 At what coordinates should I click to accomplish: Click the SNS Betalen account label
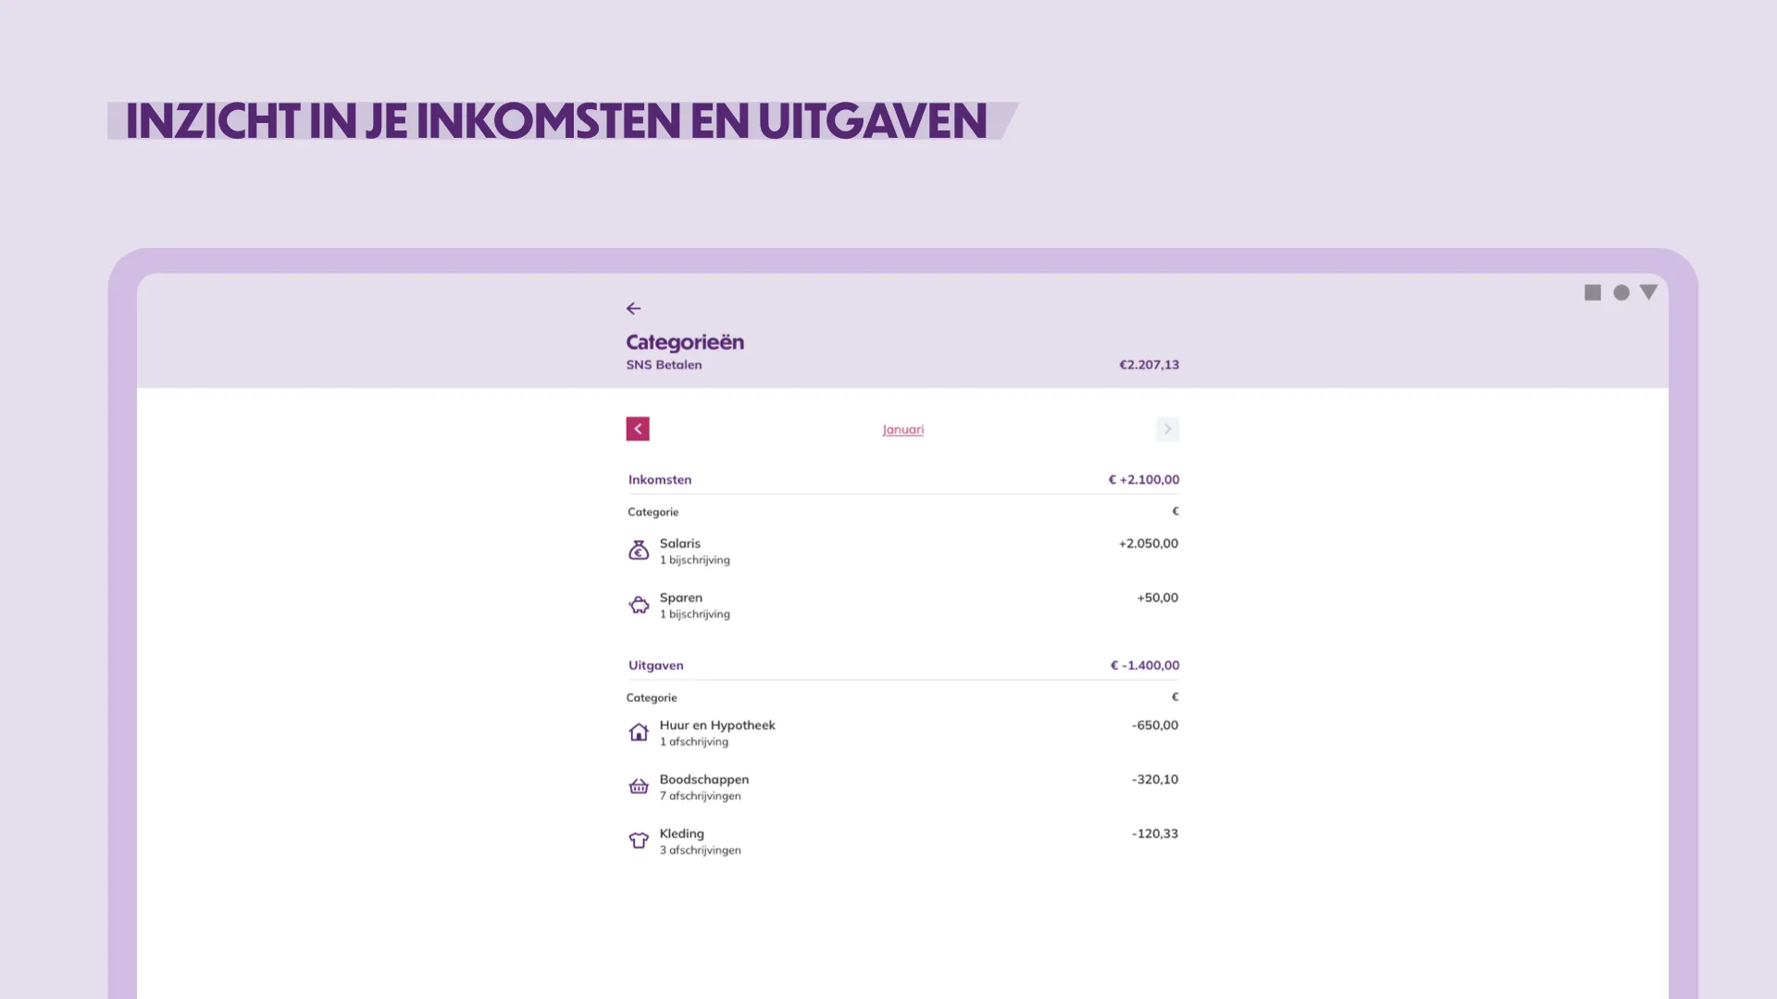coord(664,364)
